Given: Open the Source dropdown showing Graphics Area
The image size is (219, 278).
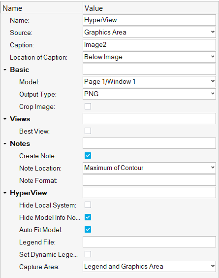Looking at the screenshot, I should [x=149, y=32].
